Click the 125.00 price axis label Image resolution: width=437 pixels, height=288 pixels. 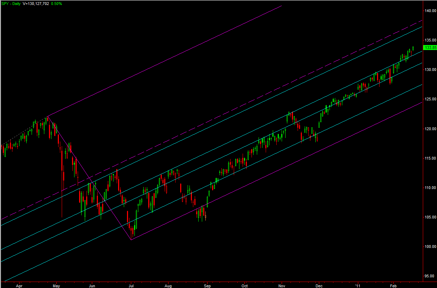431,99
